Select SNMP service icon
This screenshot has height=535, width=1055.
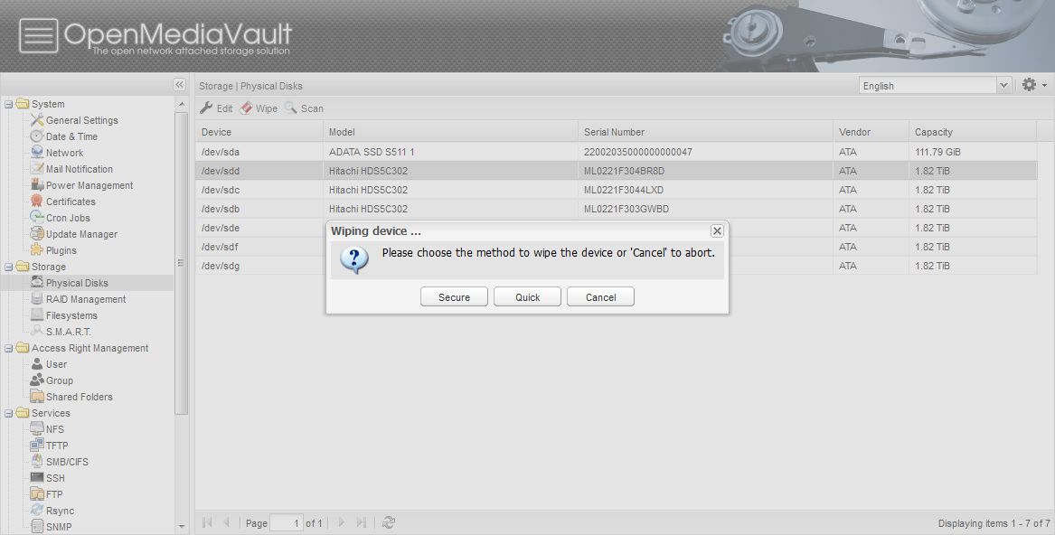pos(37,526)
